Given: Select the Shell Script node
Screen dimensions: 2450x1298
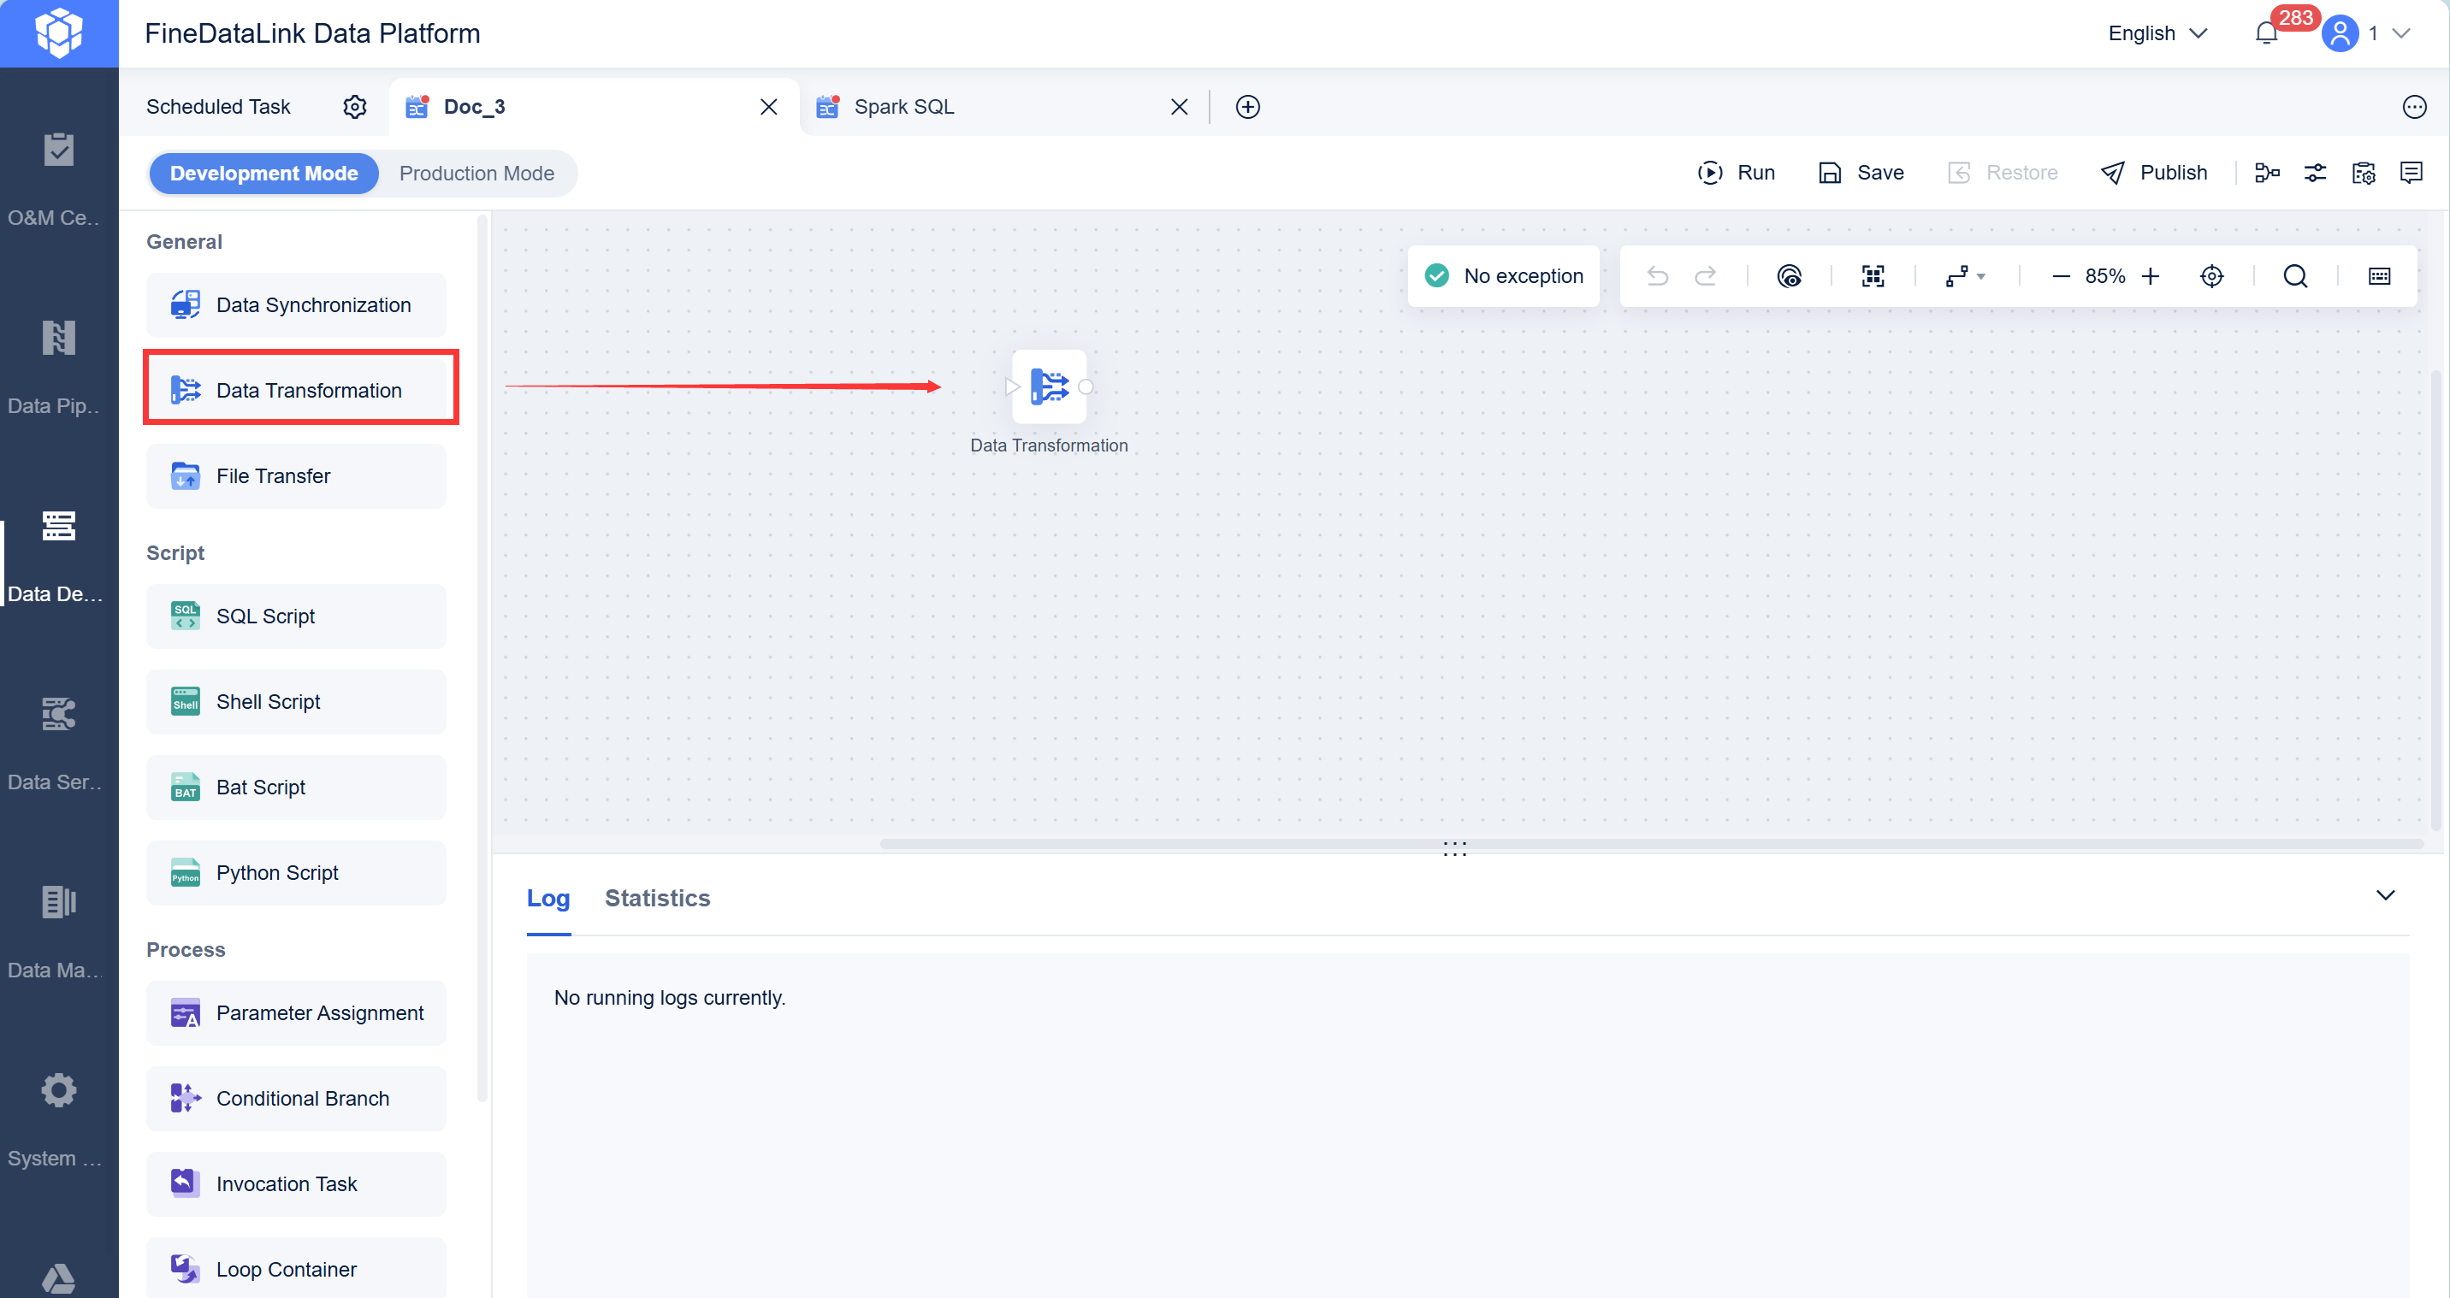Looking at the screenshot, I should click(269, 702).
